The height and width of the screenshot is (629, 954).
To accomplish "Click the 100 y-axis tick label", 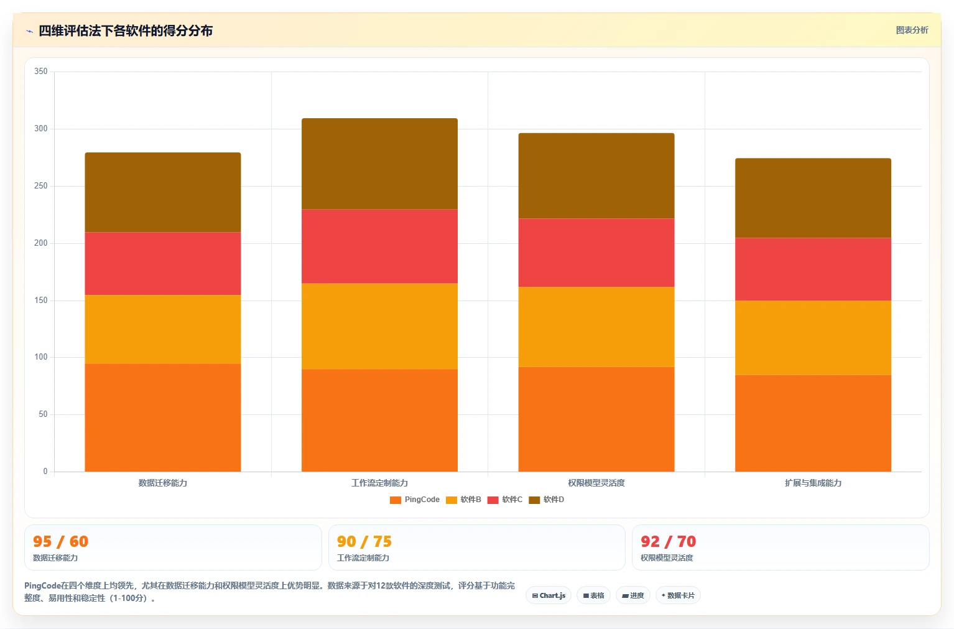I will click(x=41, y=357).
